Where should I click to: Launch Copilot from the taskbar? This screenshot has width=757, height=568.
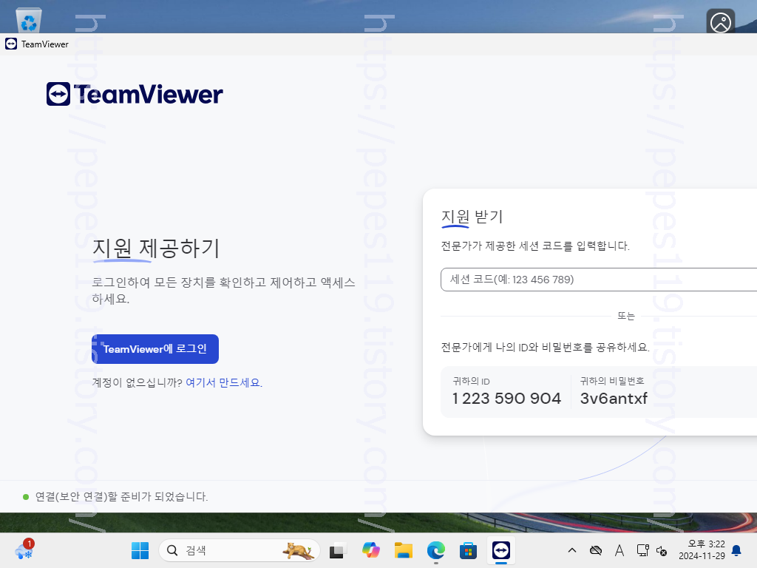click(x=371, y=550)
